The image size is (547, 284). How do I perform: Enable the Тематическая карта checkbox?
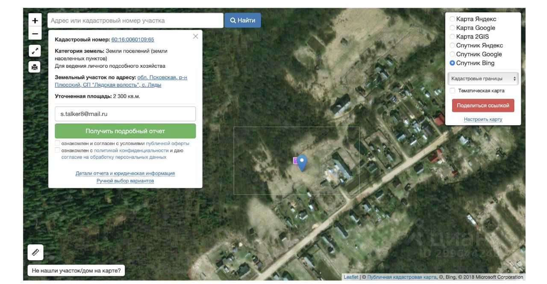453,91
